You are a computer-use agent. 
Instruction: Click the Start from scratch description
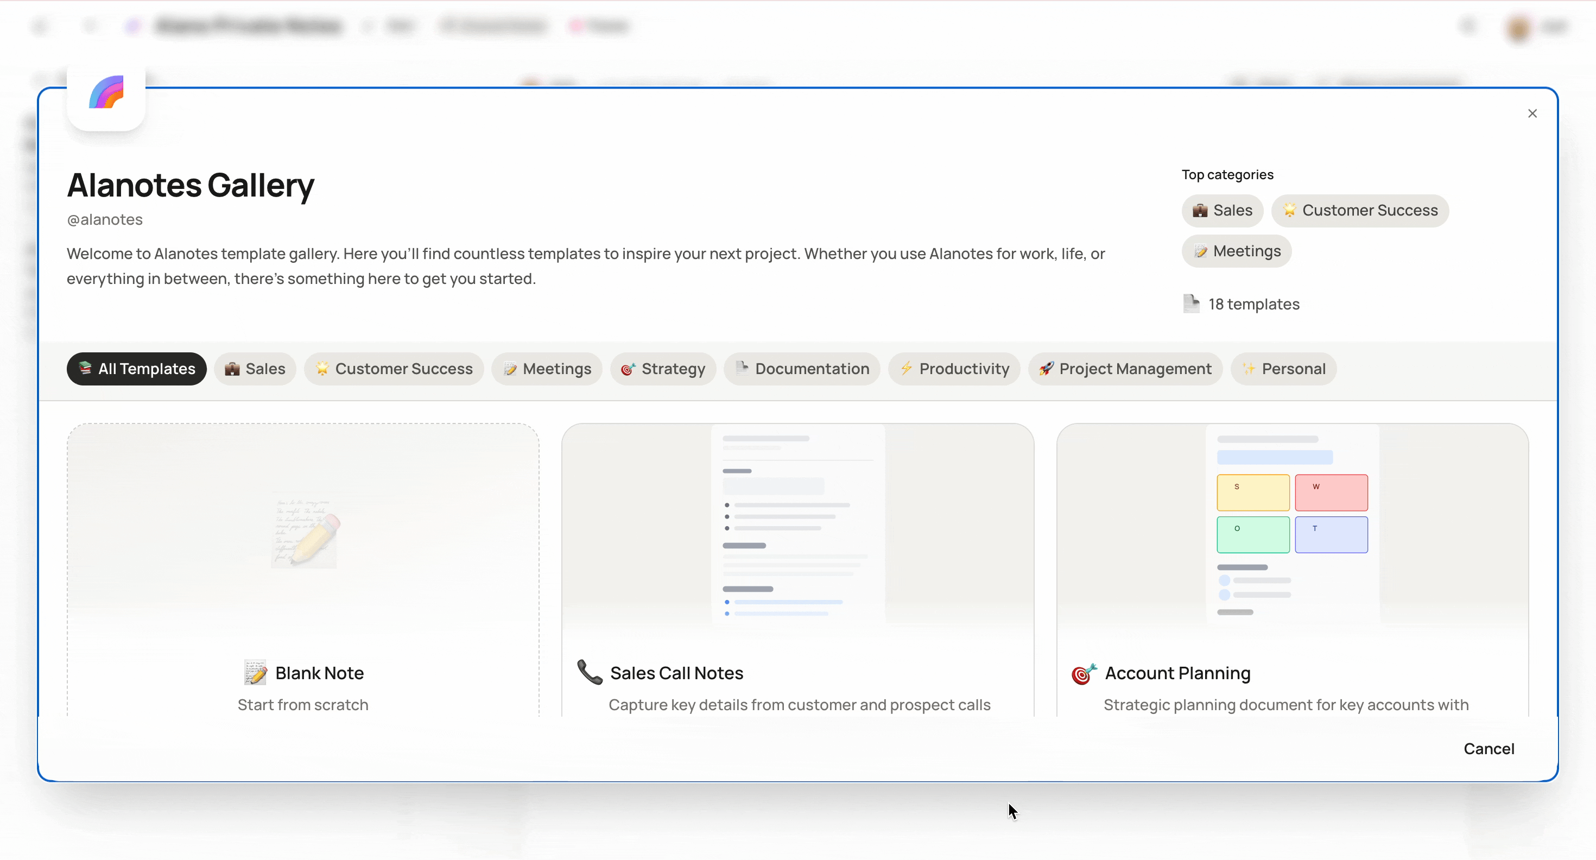click(x=303, y=705)
